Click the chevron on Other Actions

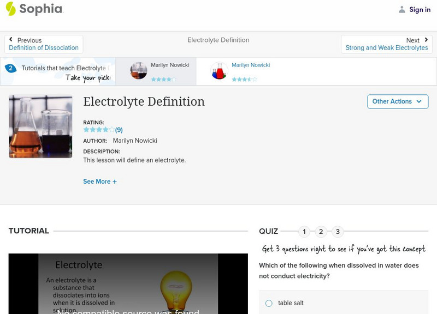pos(418,101)
